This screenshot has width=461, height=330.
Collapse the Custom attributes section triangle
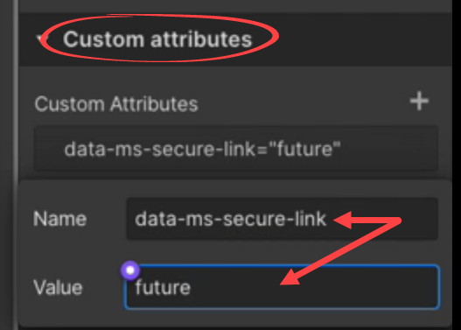tap(40, 39)
